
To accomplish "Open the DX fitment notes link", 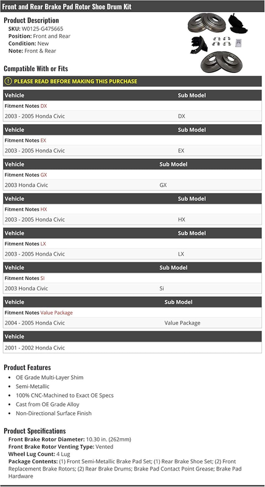I will (44, 106).
